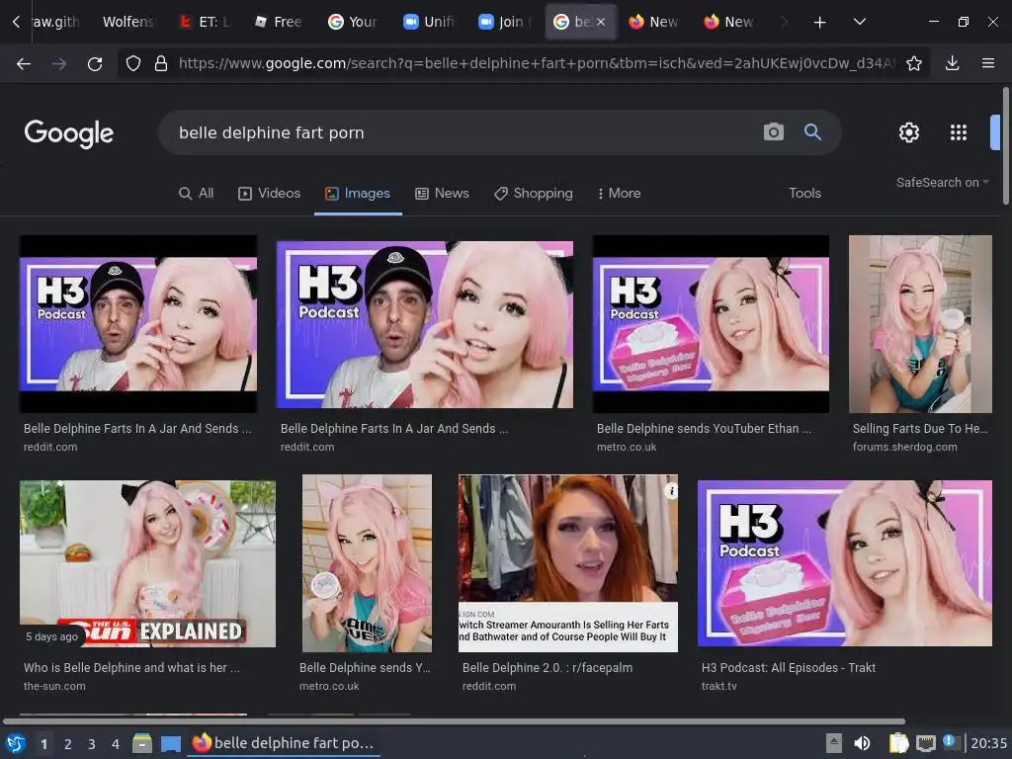The height and width of the screenshot is (759, 1012).
Task: Switch to the Unifi browser tab
Action: 429,22
